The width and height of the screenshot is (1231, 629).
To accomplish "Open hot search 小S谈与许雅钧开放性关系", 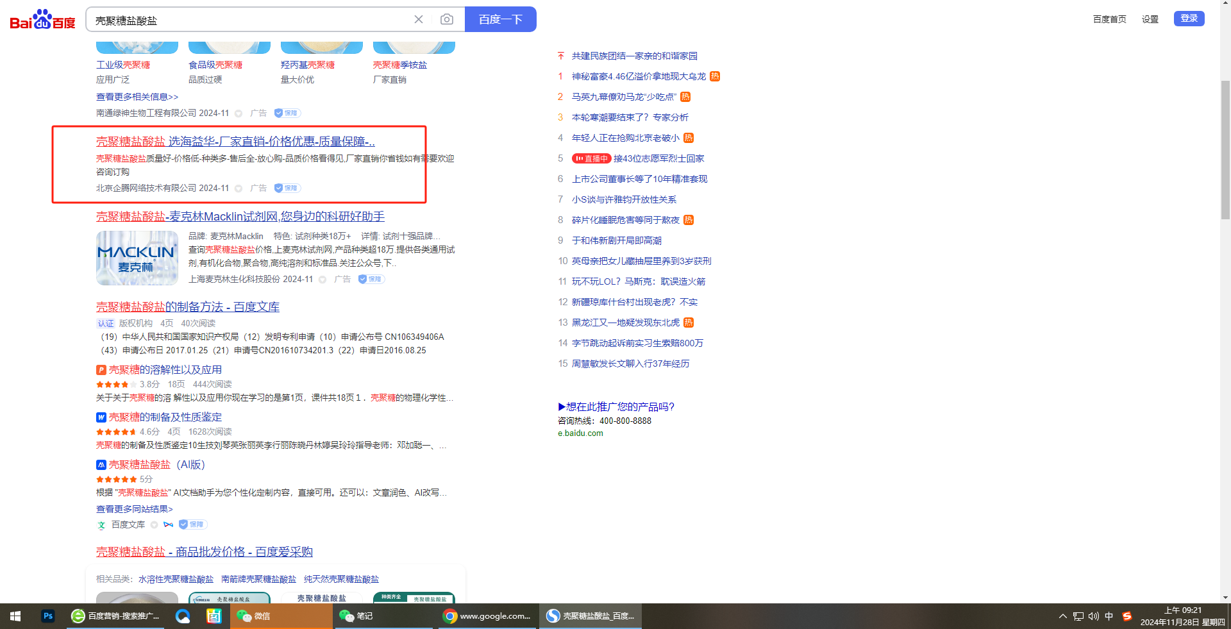I will pos(624,199).
